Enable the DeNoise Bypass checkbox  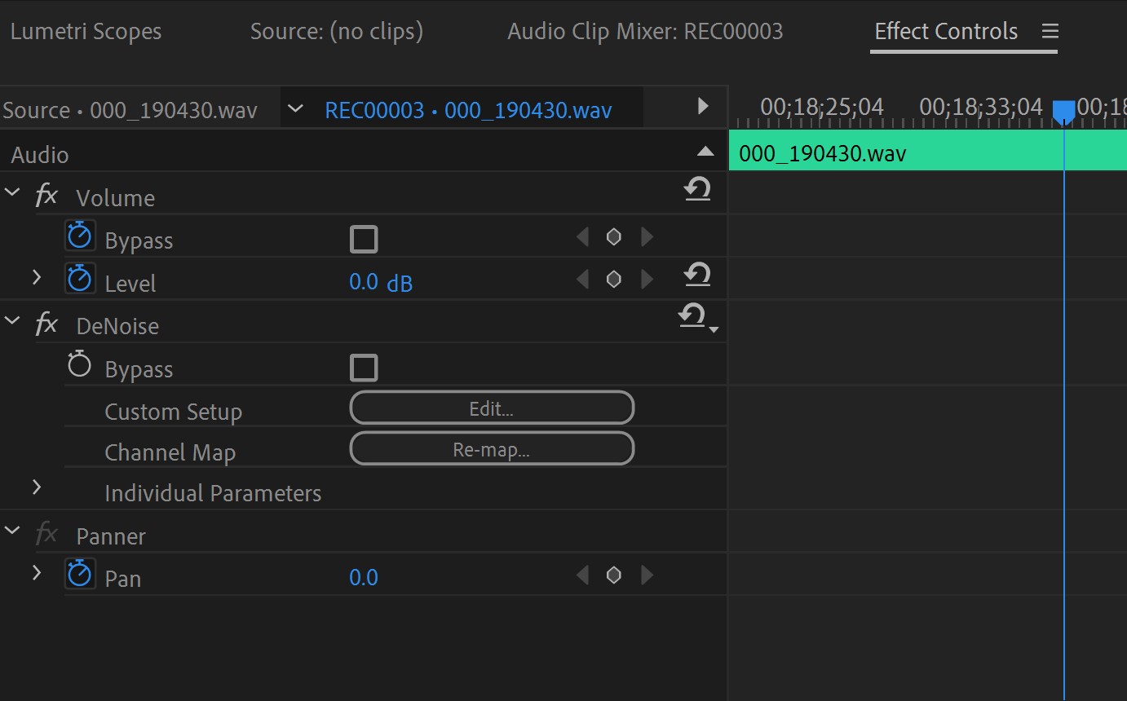click(x=364, y=368)
